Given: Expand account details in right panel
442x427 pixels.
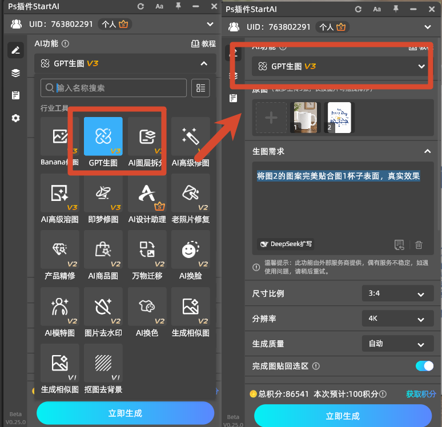Looking at the screenshot, I should click(x=428, y=27).
